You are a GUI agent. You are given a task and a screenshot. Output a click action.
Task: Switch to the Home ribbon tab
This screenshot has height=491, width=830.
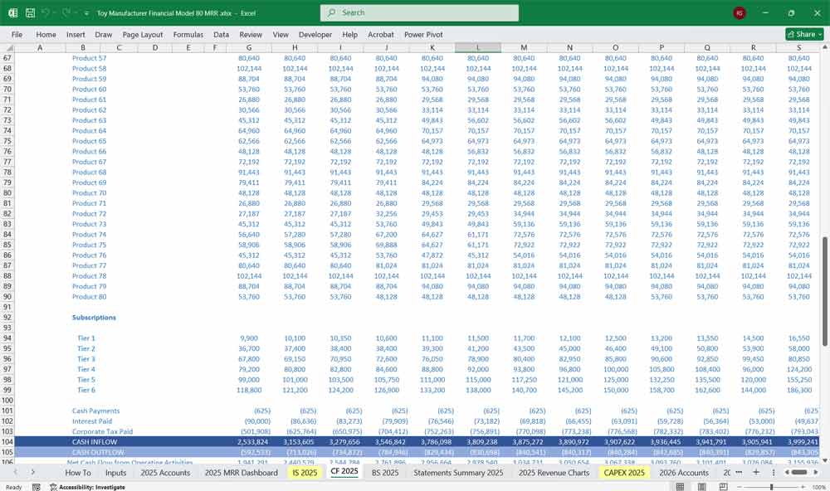click(46, 34)
